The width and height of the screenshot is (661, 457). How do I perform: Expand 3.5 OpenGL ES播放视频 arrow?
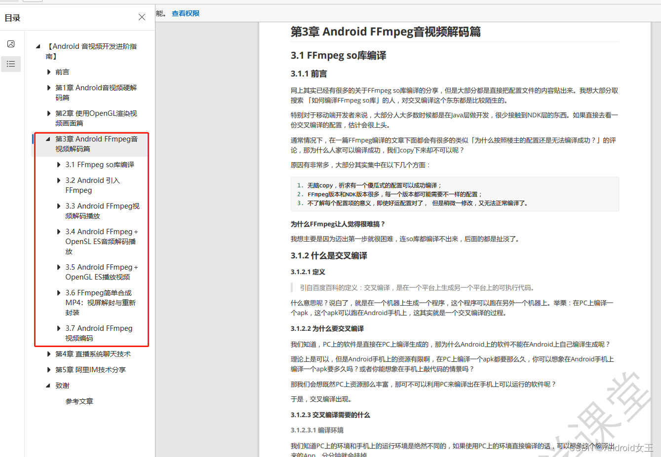(x=59, y=267)
